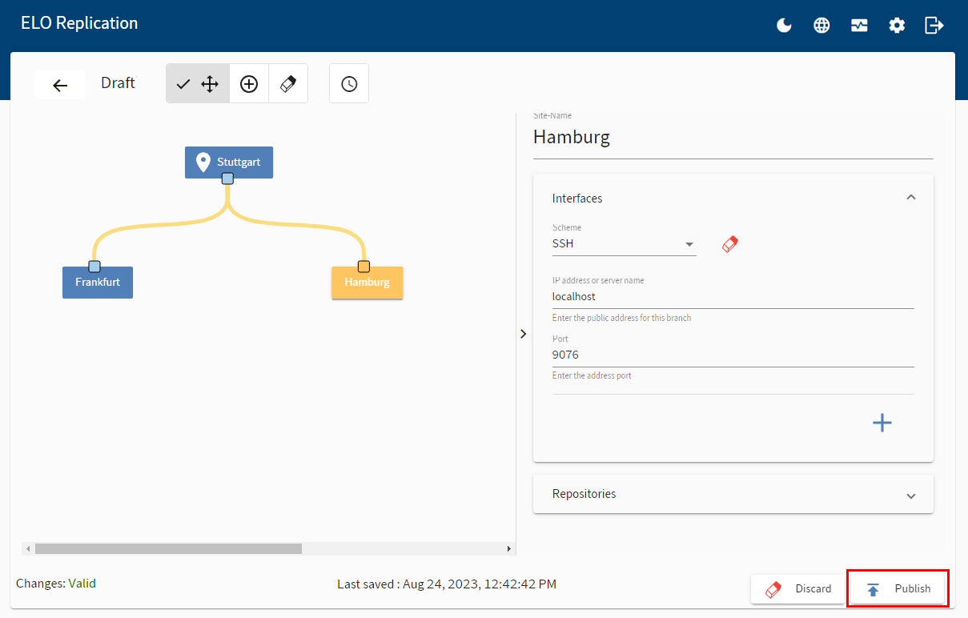
Task: Click scrollbar right arrow
Action: tap(508, 548)
